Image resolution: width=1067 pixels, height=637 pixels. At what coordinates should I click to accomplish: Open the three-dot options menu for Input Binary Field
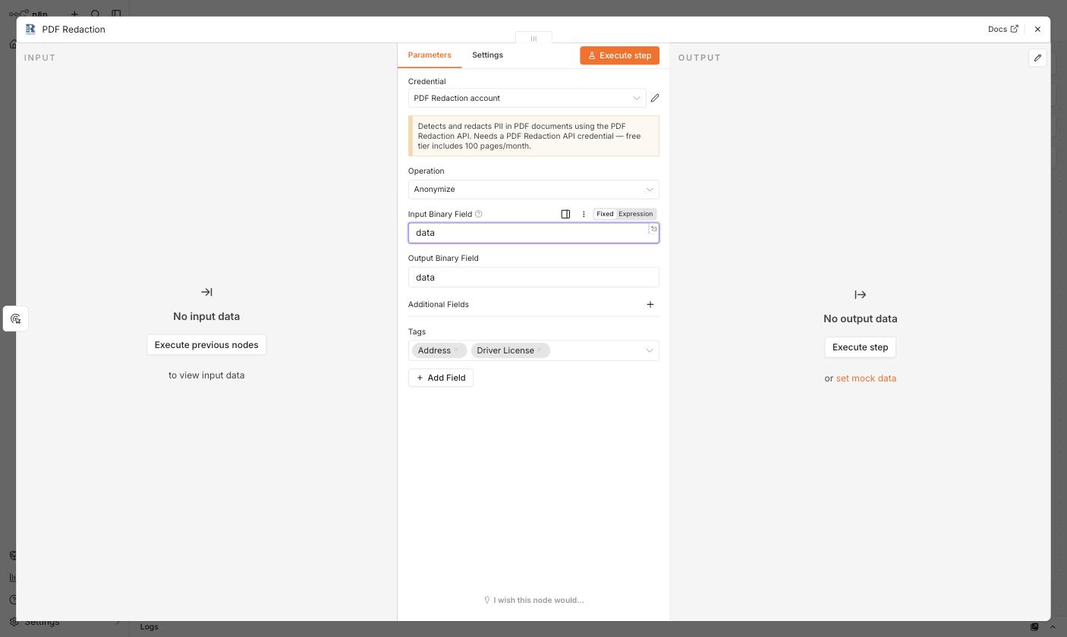click(x=584, y=214)
